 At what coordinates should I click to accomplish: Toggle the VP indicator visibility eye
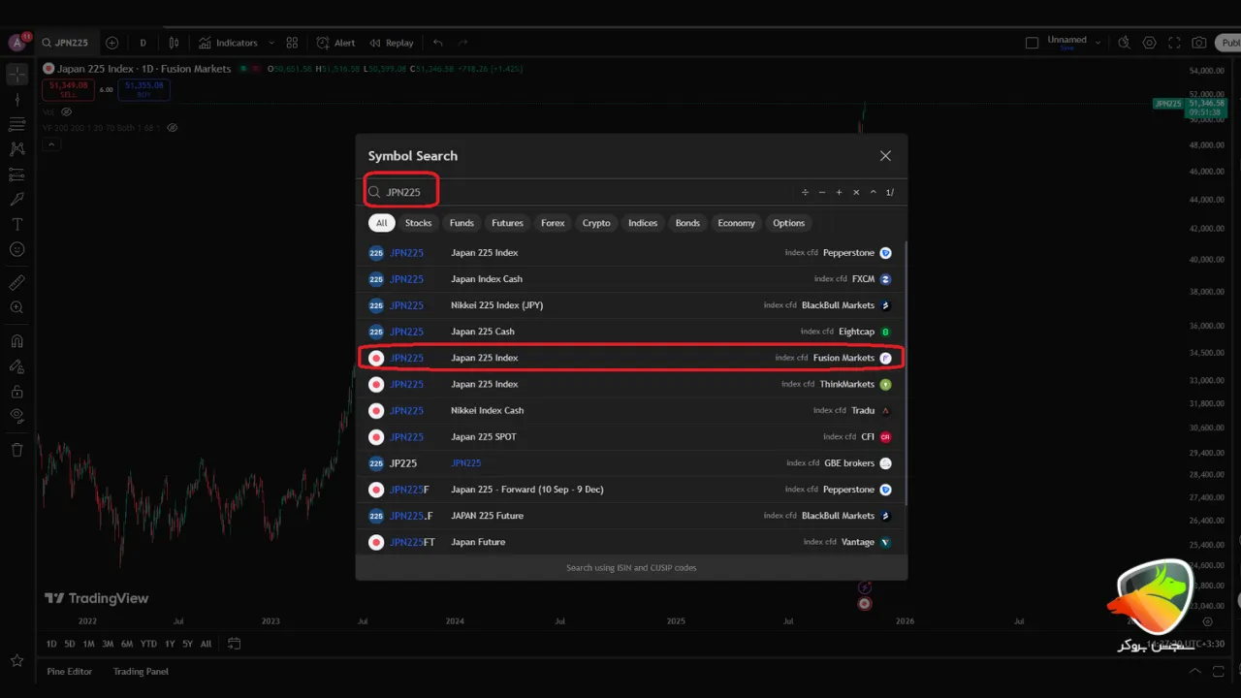click(x=173, y=127)
